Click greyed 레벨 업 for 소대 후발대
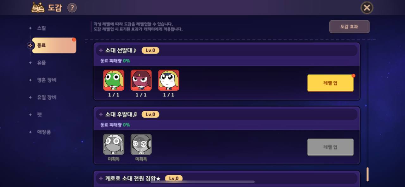The image size is (405, 187). [x=330, y=147]
